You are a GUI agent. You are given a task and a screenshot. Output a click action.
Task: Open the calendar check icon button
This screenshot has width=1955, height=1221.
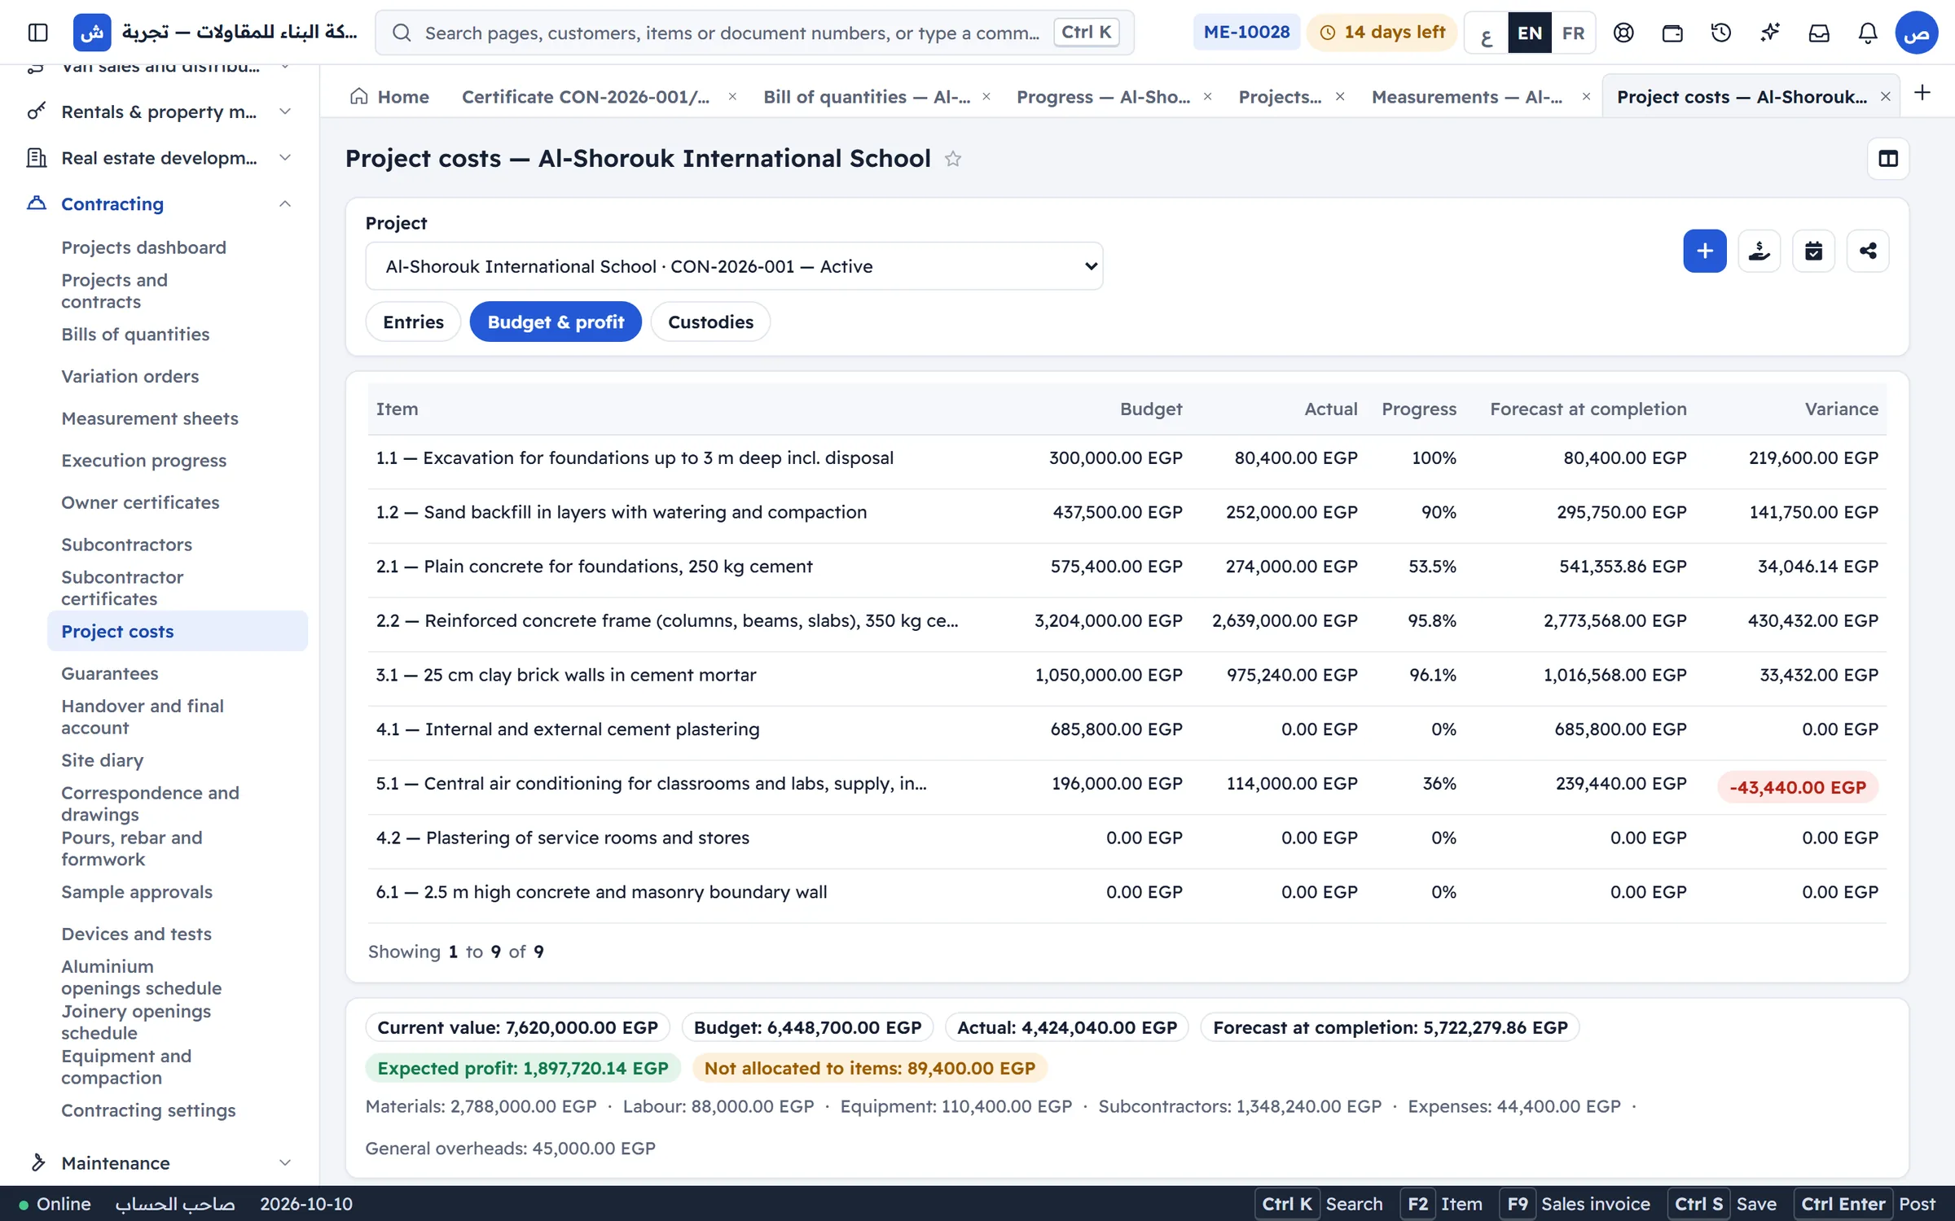(1813, 251)
